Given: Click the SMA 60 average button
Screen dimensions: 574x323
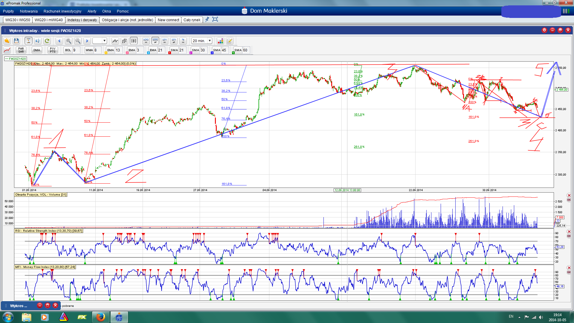Looking at the screenshot, I should [238, 50].
